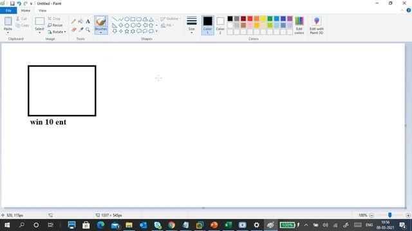
Task: Select the Fill with color bucket
Action: (x=80, y=21)
